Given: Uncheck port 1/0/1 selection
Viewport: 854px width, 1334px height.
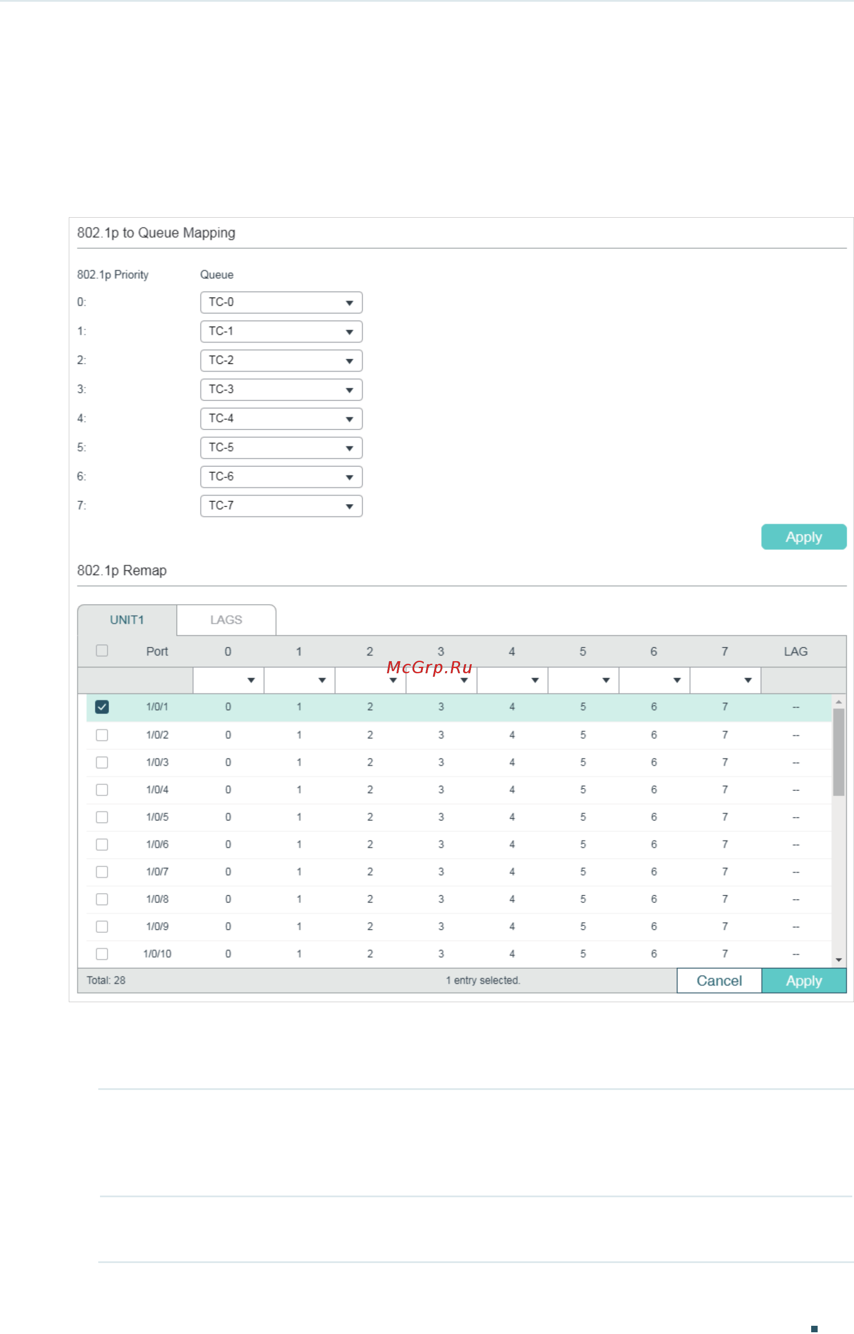Looking at the screenshot, I should pyautogui.click(x=101, y=707).
